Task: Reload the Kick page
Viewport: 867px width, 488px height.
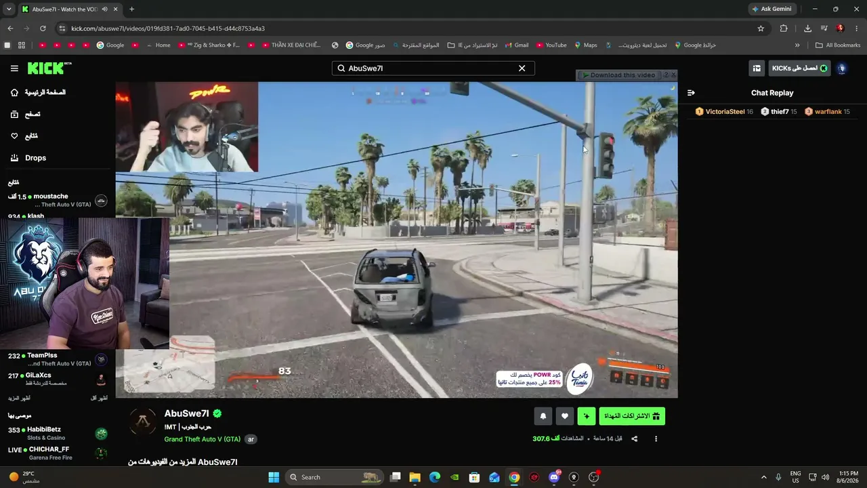Action: [43, 28]
